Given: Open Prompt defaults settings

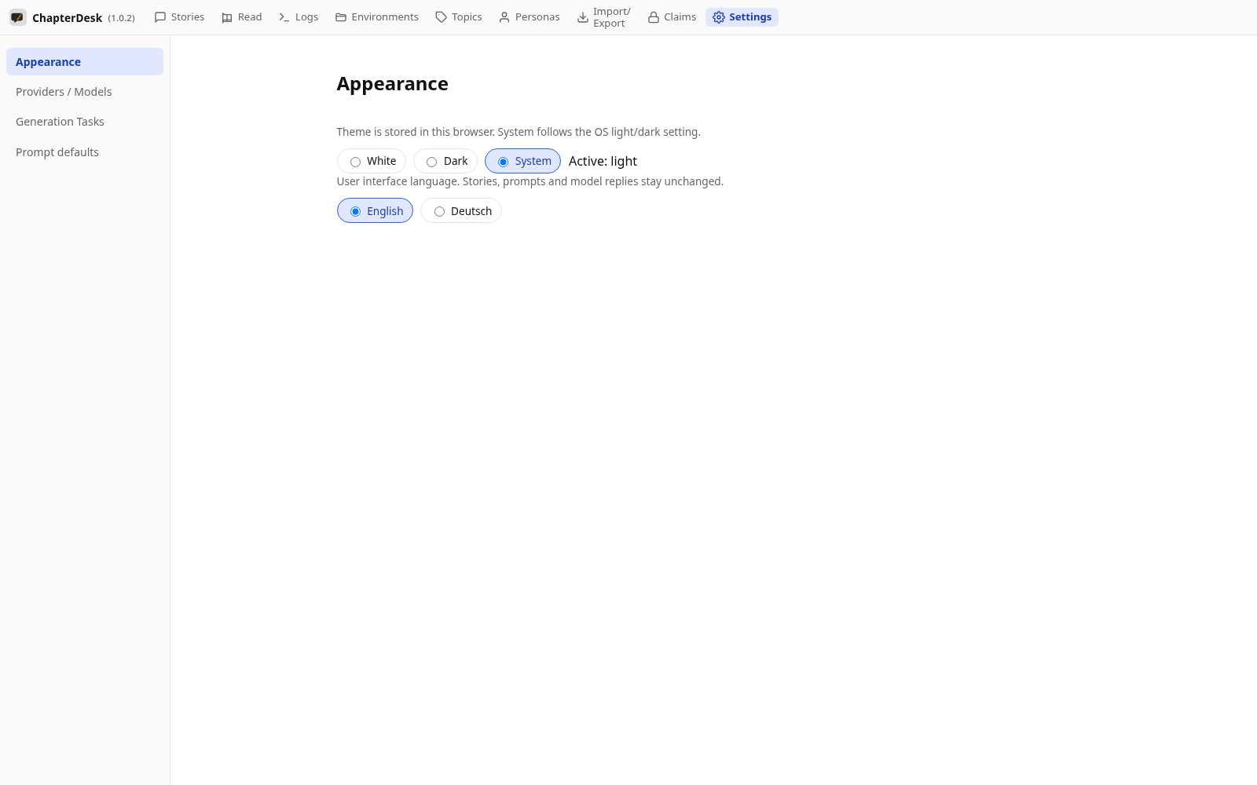Looking at the screenshot, I should [x=85, y=152].
